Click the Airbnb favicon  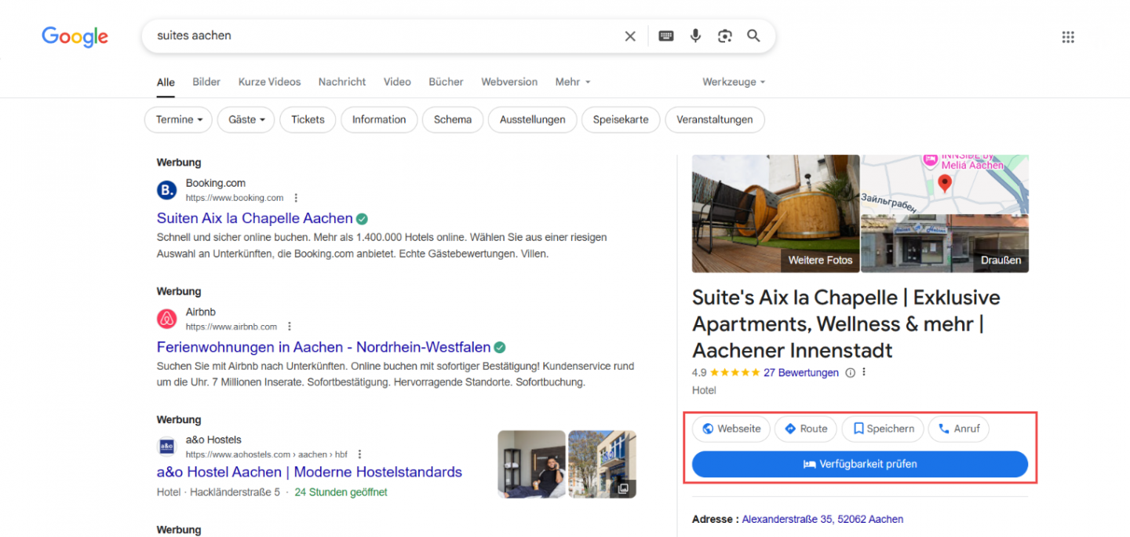pyautogui.click(x=167, y=319)
